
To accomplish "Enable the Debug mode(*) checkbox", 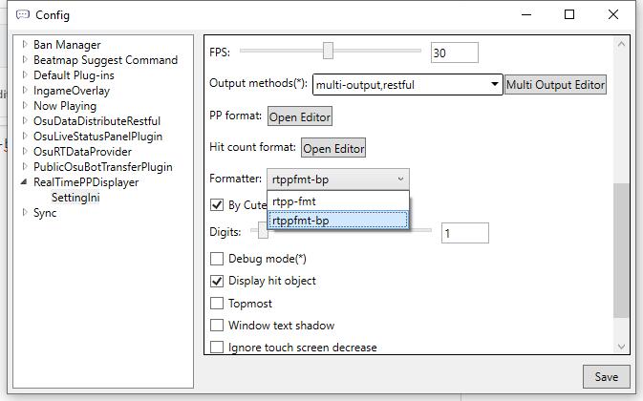I will click(217, 259).
